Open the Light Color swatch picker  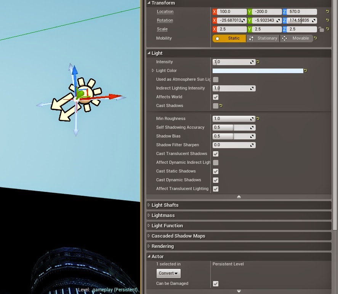tap(258, 70)
